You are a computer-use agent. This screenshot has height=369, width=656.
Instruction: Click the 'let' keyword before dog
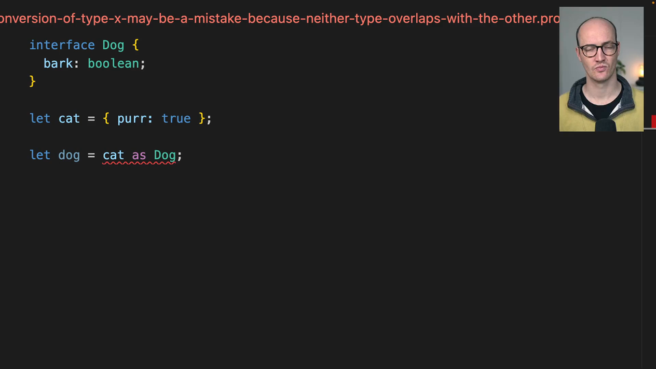pos(40,155)
